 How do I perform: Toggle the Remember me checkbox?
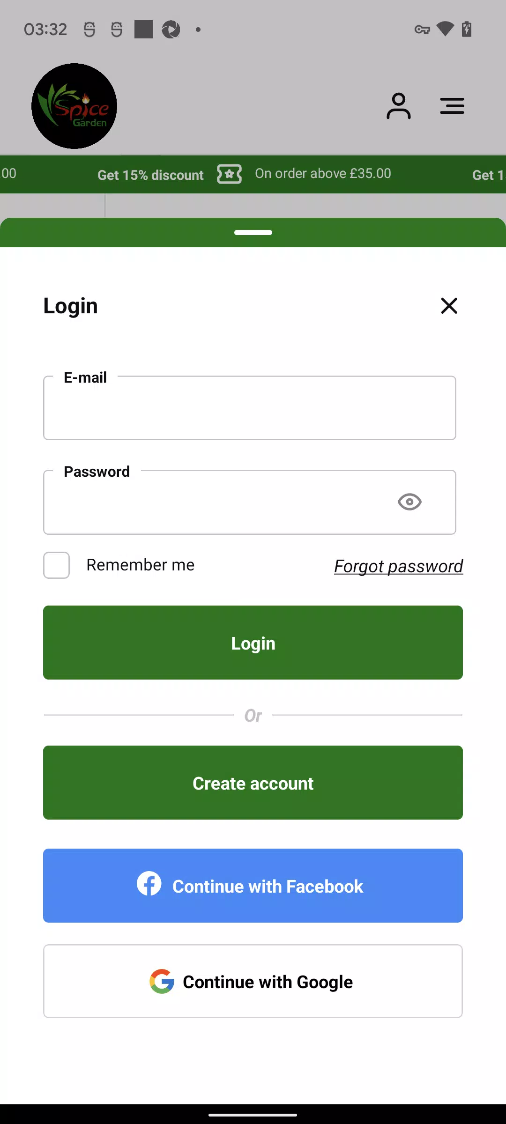coord(57,565)
